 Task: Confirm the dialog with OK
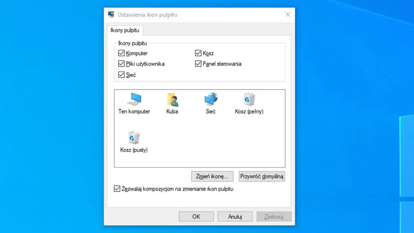click(196, 216)
